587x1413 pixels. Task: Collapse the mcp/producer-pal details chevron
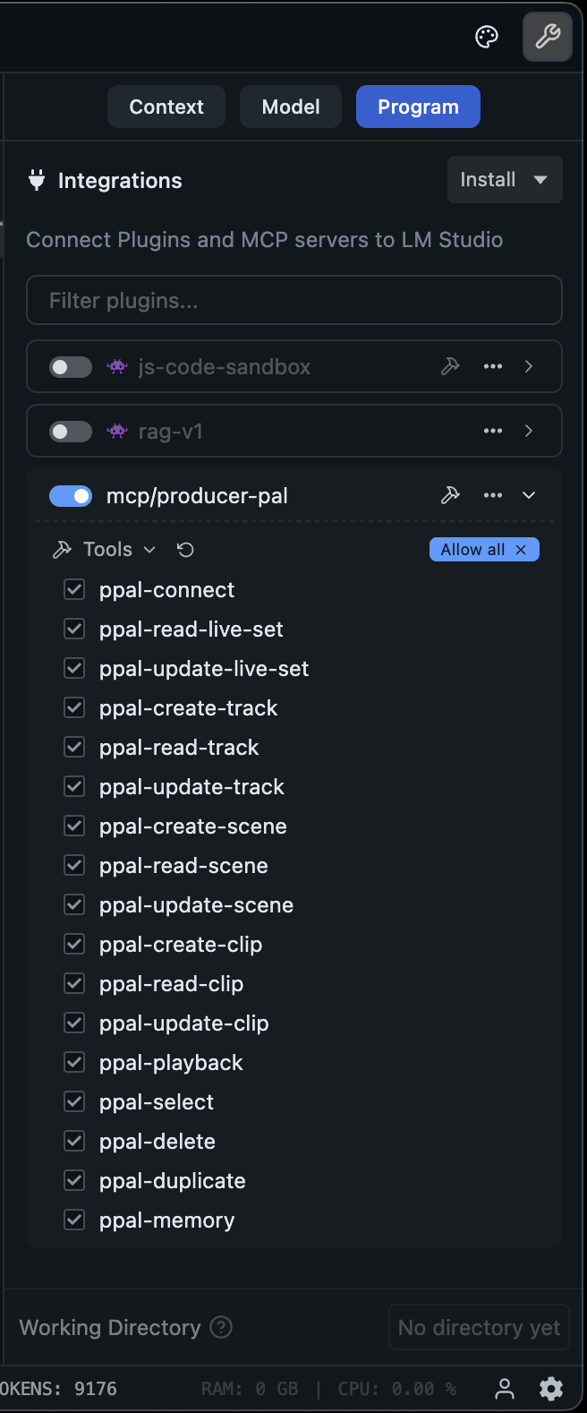(x=528, y=494)
